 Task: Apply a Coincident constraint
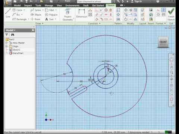tap(97, 10)
